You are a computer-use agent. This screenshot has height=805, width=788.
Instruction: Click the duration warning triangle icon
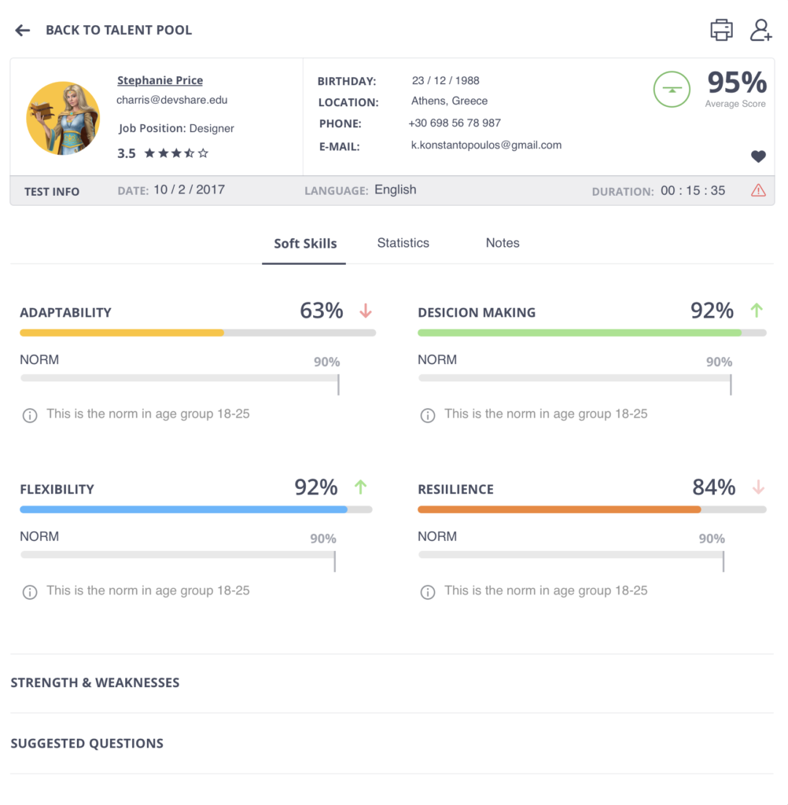point(758,190)
